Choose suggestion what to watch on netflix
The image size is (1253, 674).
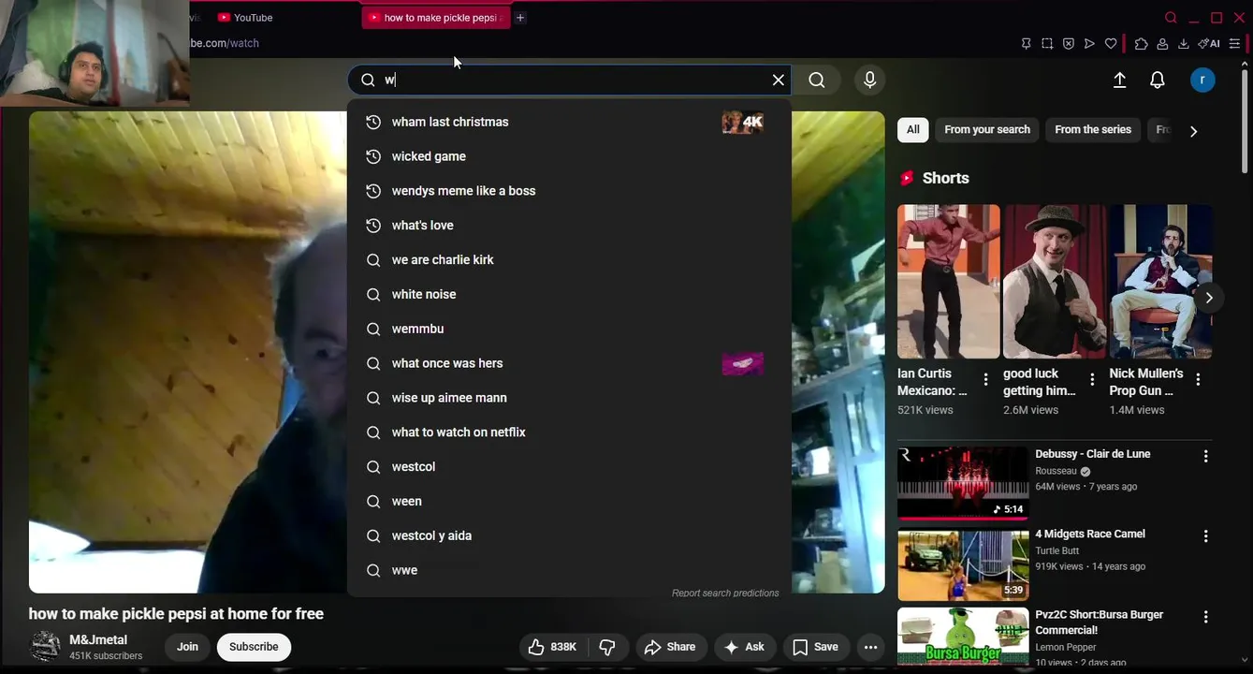(x=569, y=432)
